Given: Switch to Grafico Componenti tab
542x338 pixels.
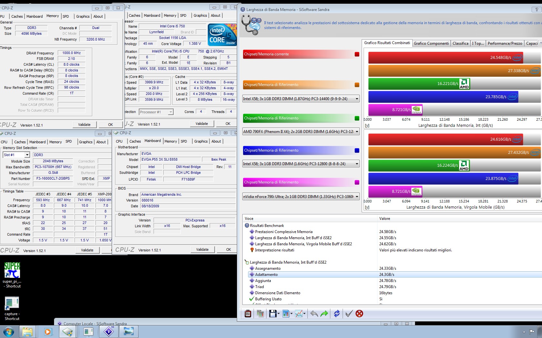Looking at the screenshot, I should (431, 43).
